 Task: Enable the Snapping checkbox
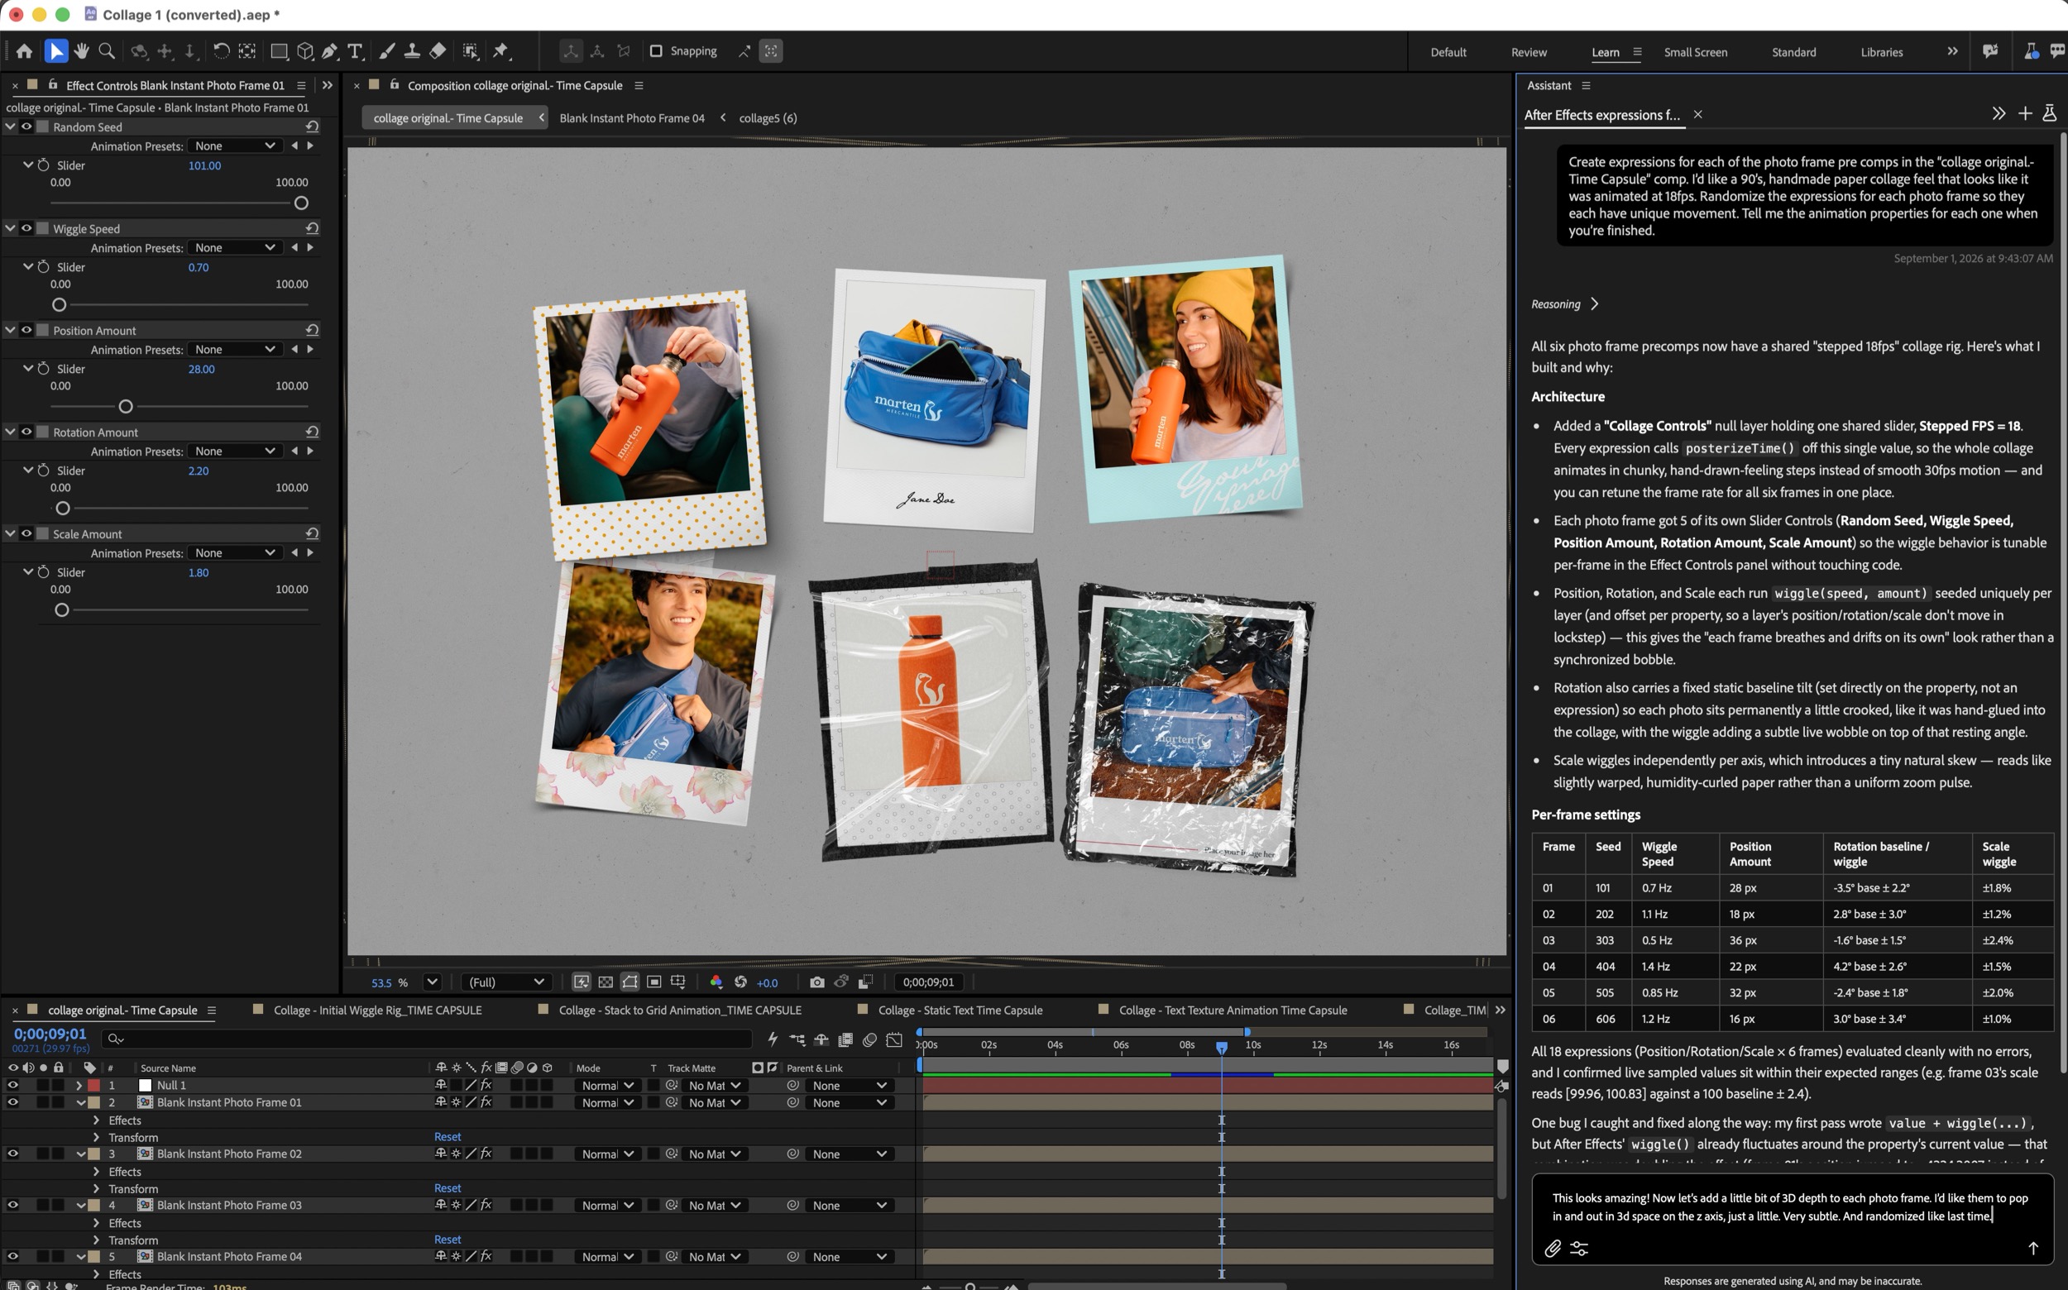point(655,51)
